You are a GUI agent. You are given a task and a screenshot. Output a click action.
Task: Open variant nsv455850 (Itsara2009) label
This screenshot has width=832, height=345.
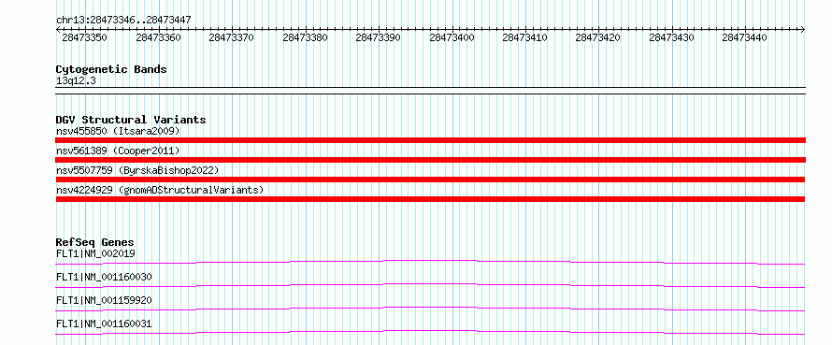coord(118,131)
